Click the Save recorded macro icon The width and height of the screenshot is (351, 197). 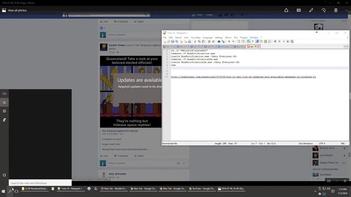[x=292, y=42]
